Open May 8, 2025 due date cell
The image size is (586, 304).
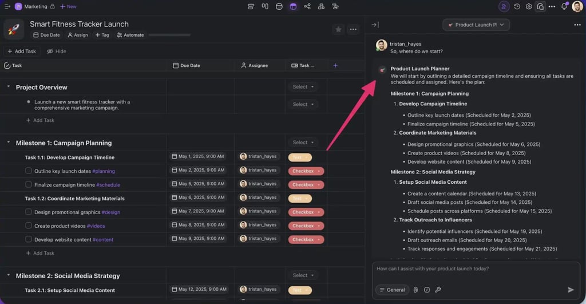coord(199,225)
